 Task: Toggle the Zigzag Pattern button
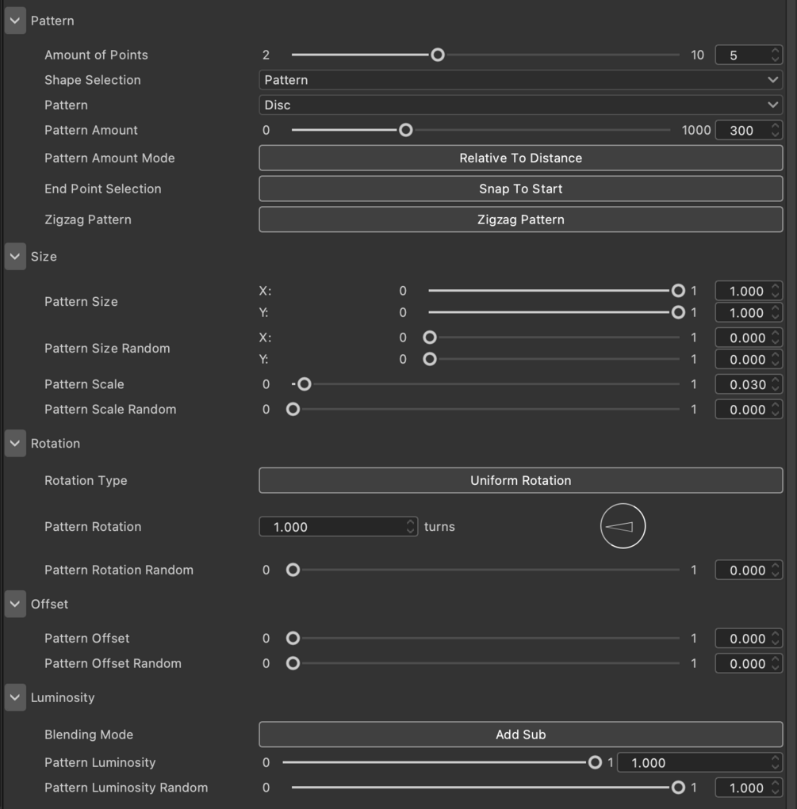tap(521, 219)
